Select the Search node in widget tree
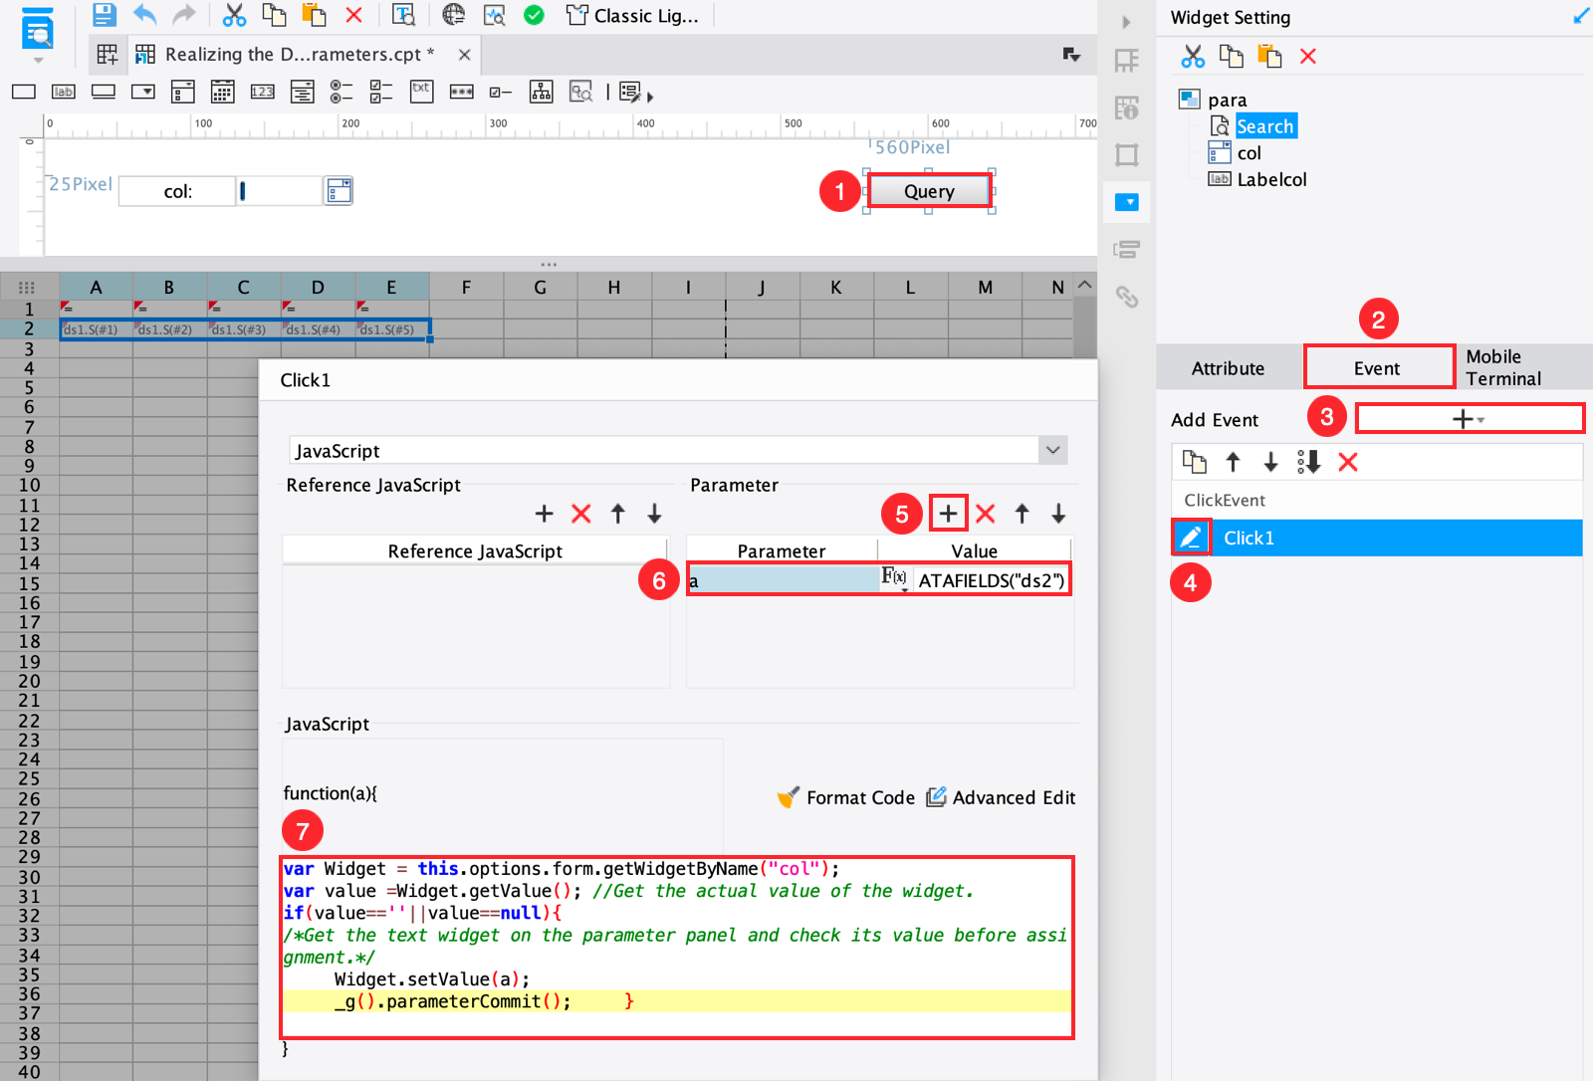 [1264, 126]
